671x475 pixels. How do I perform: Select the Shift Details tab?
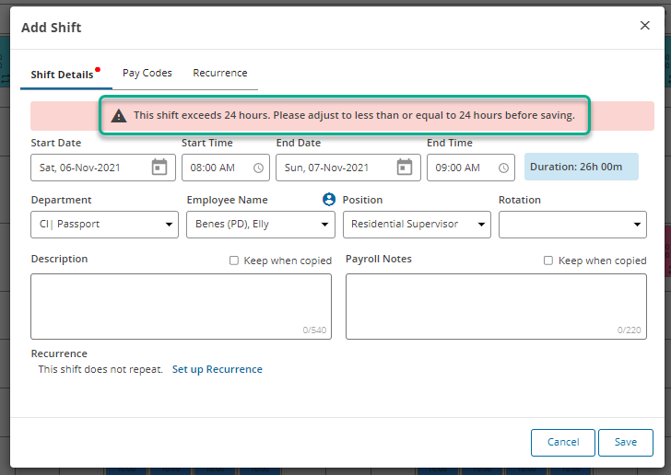point(62,75)
